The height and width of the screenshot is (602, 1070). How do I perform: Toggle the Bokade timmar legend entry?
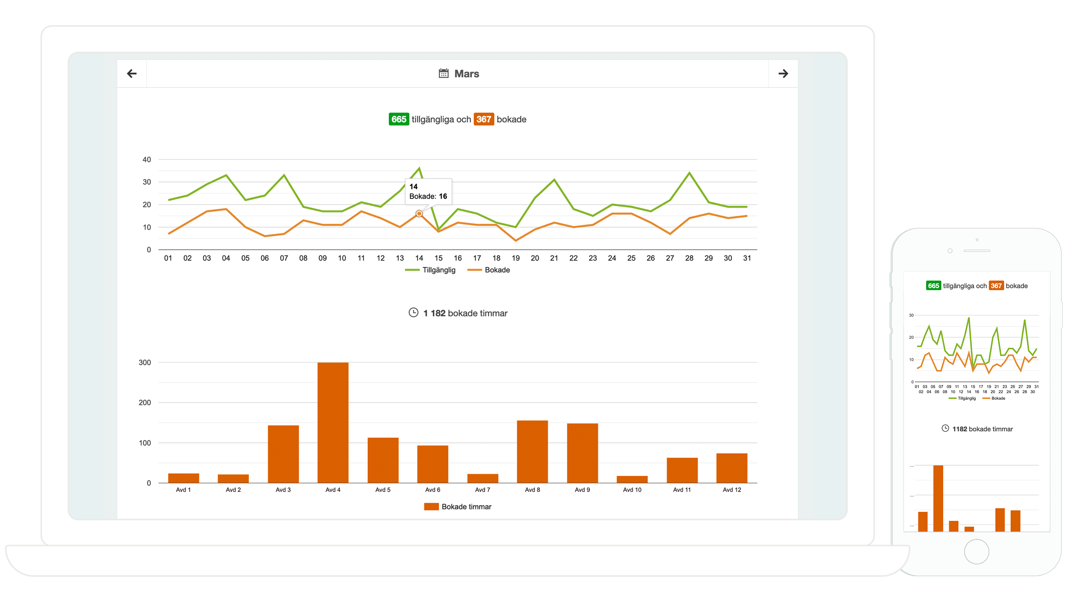[457, 506]
